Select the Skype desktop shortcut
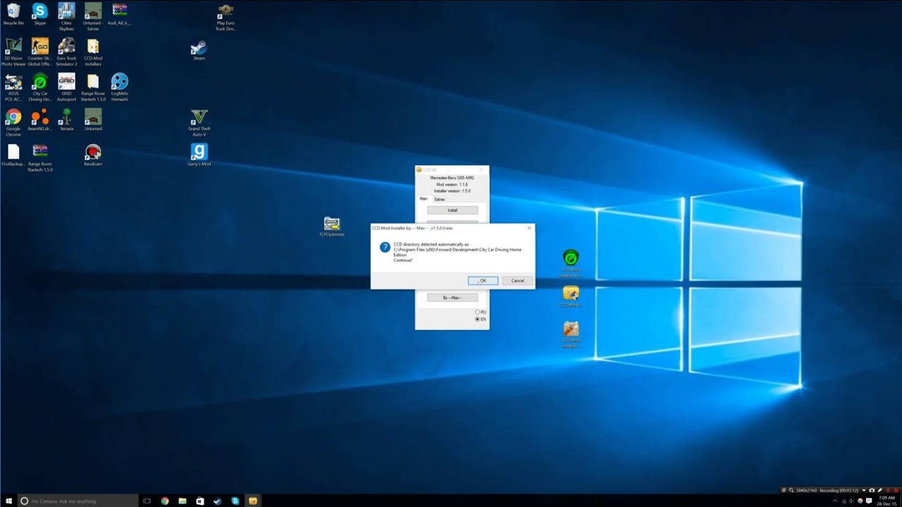902x507 pixels. [x=40, y=14]
